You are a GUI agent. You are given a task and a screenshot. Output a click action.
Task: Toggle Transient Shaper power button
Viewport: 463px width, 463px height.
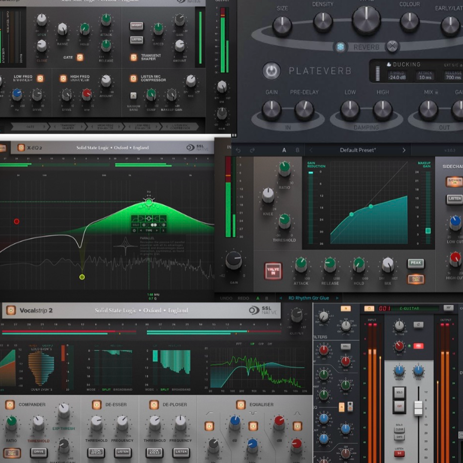(133, 57)
